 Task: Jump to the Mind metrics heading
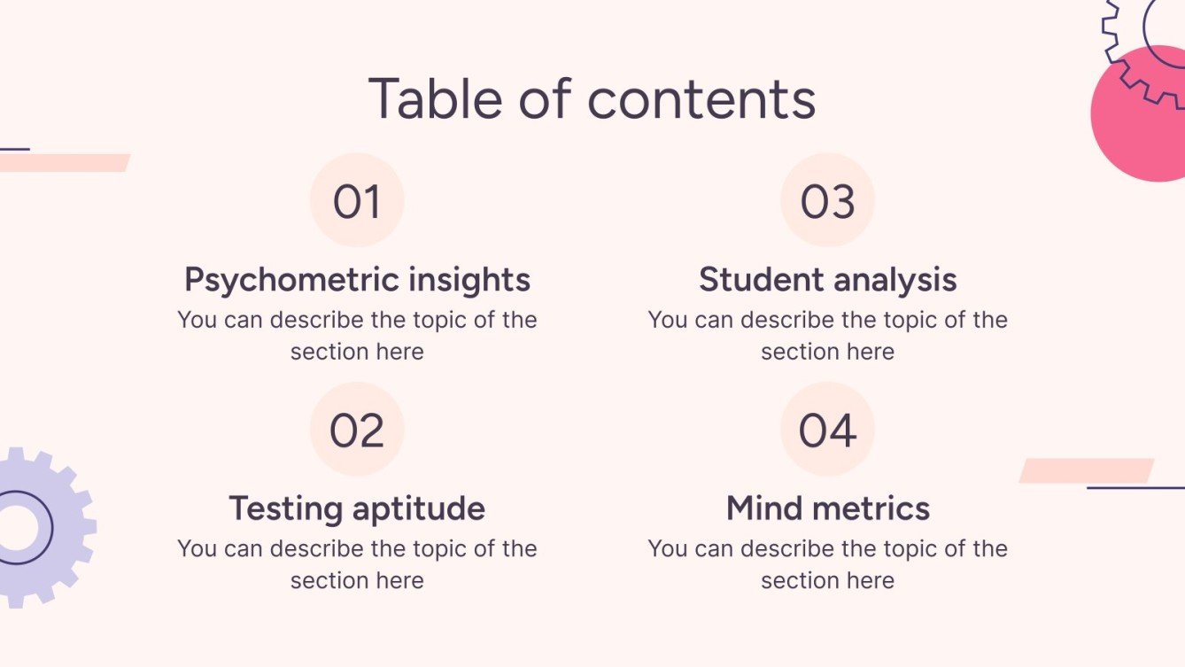tap(827, 508)
